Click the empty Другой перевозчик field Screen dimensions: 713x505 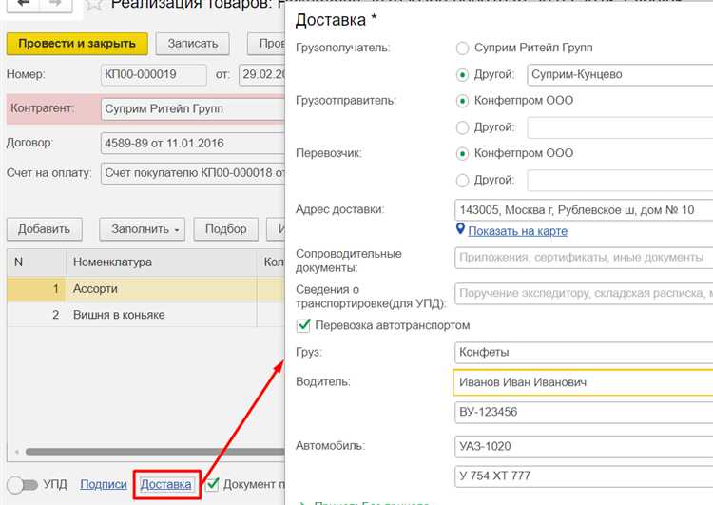coord(620,180)
